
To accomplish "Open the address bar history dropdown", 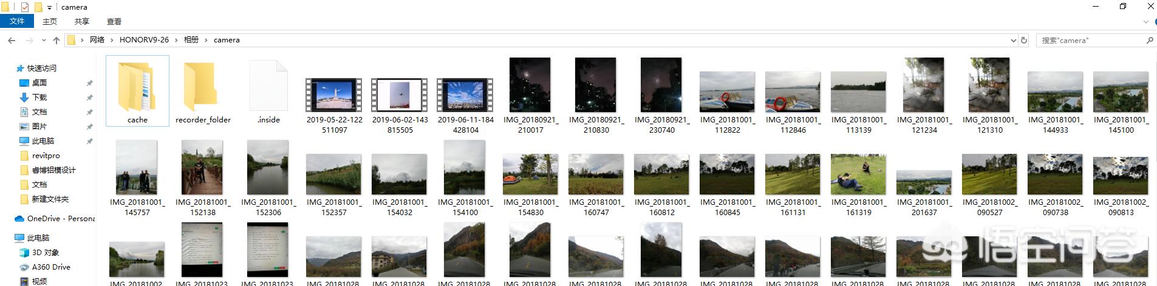I will pos(1013,40).
